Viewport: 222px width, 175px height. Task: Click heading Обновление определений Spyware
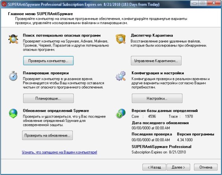point(56,111)
